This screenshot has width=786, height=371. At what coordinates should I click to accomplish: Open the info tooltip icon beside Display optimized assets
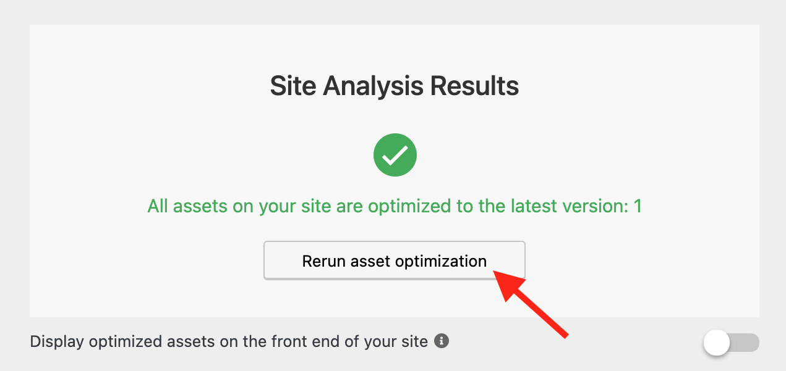441,341
